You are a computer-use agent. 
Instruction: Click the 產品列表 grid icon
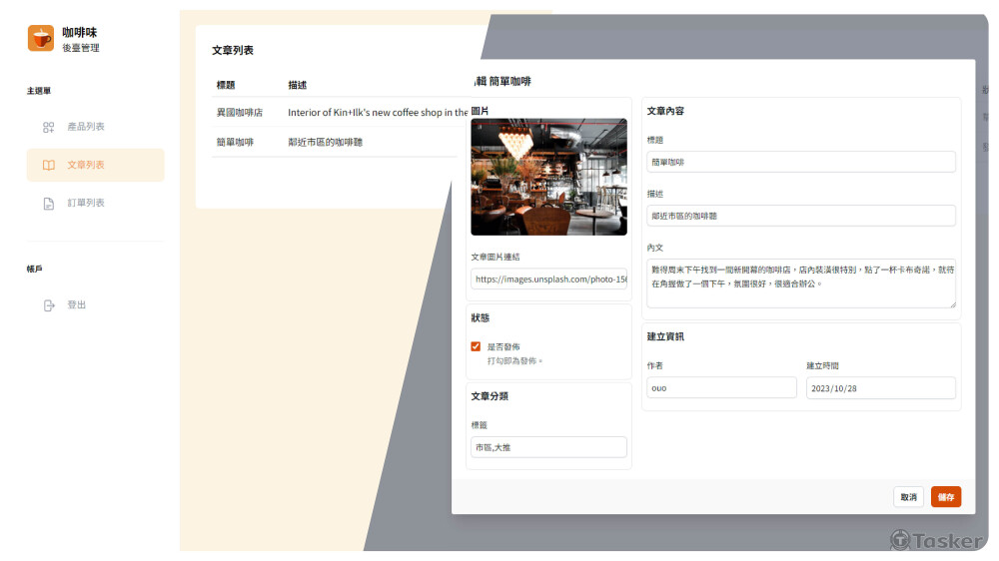48,127
